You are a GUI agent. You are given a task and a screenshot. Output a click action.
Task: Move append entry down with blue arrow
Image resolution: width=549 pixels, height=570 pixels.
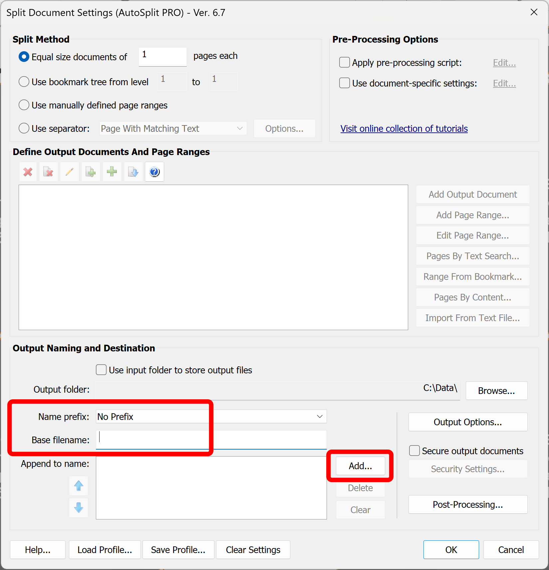click(79, 508)
